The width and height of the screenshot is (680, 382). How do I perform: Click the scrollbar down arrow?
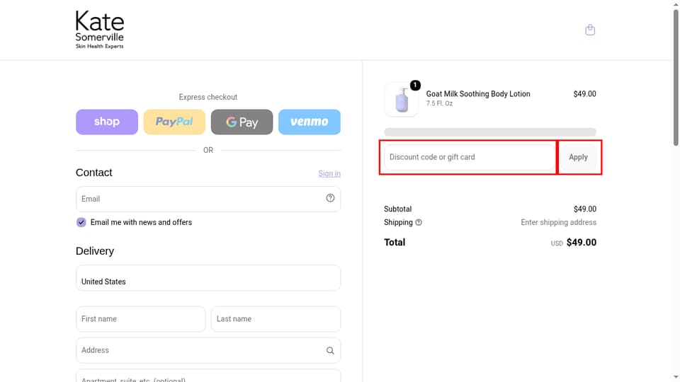point(676,378)
